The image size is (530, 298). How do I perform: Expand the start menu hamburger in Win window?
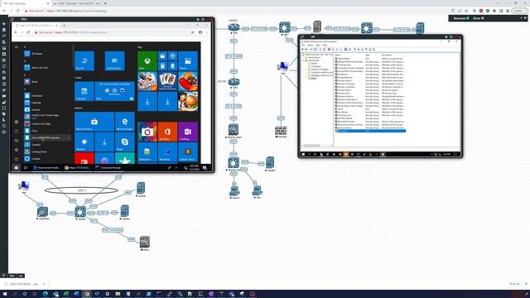[17, 47]
